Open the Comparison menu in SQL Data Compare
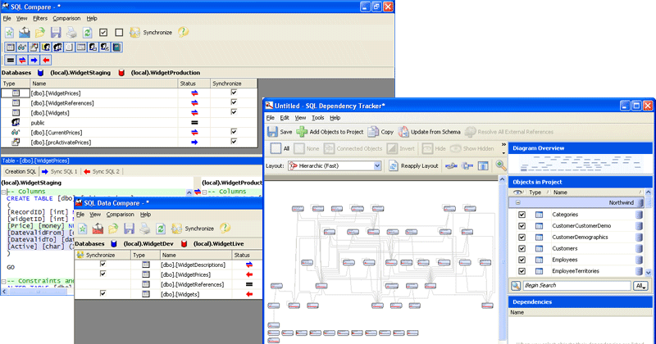Image resolution: width=656 pixels, height=344 pixels. pos(120,215)
